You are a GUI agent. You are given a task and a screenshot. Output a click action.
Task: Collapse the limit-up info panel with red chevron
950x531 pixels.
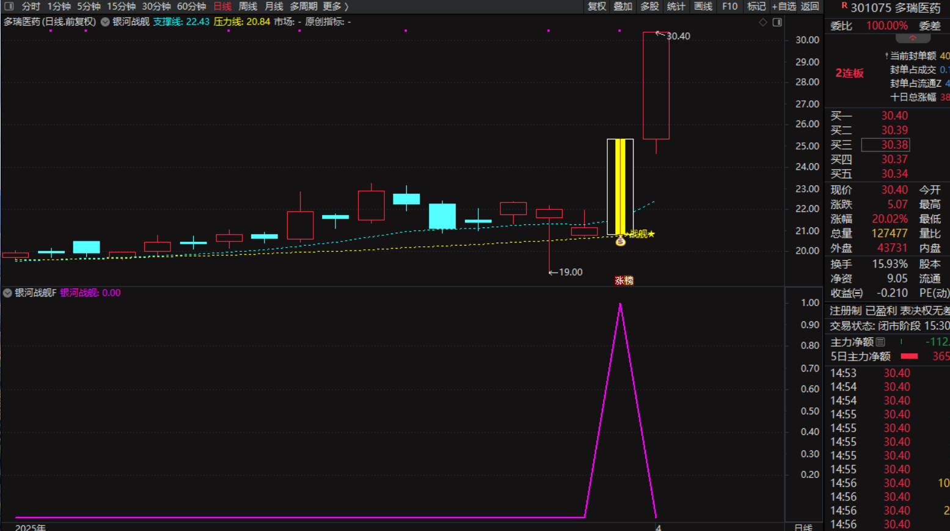point(913,38)
